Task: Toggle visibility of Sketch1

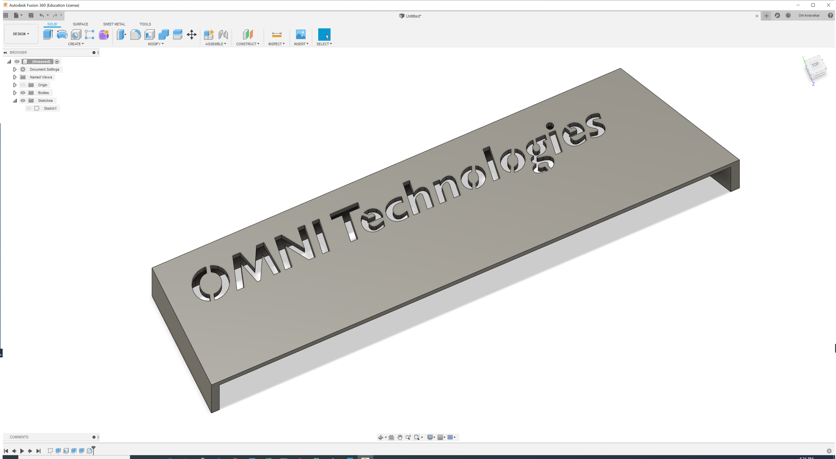Action: pos(29,108)
